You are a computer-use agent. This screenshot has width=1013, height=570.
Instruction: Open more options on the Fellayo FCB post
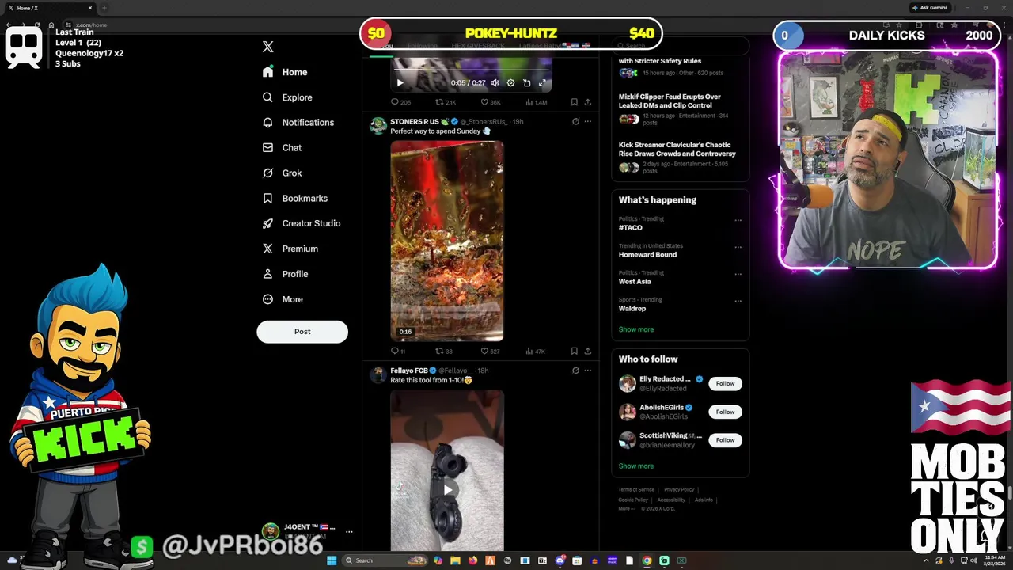587,370
